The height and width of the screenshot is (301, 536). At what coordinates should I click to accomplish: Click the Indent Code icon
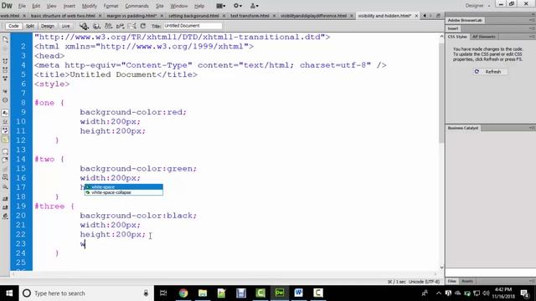(5, 199)
